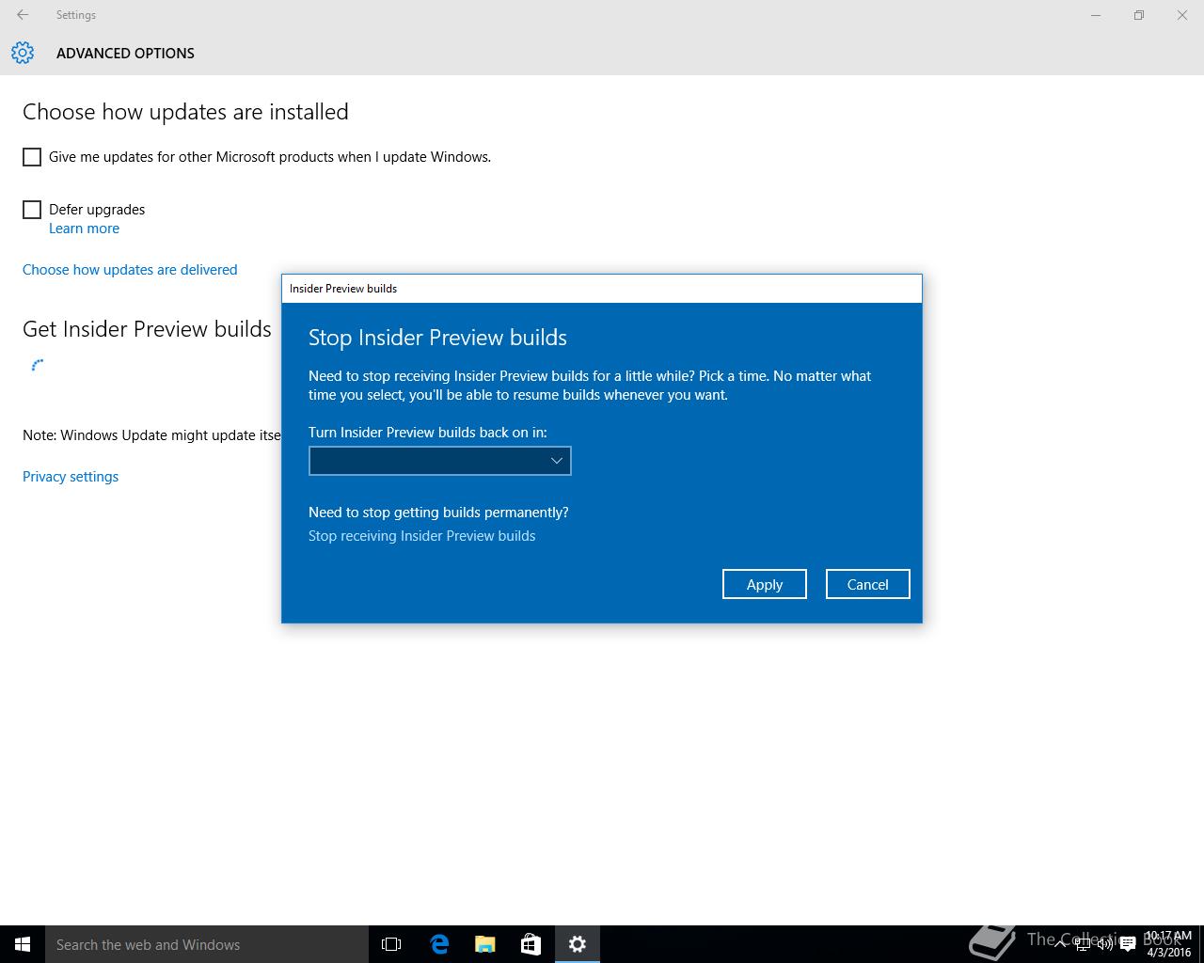
Task: Open File Explorer from the taskbar
Action: [x=485, y=944]
